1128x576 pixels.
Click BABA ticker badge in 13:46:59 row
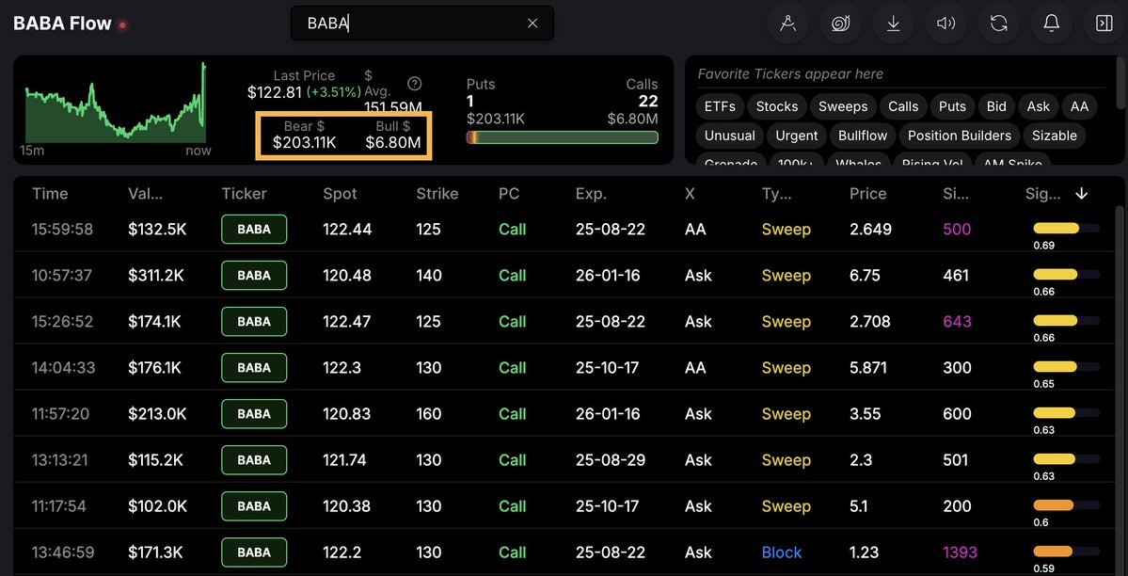[x=254, y=552]
